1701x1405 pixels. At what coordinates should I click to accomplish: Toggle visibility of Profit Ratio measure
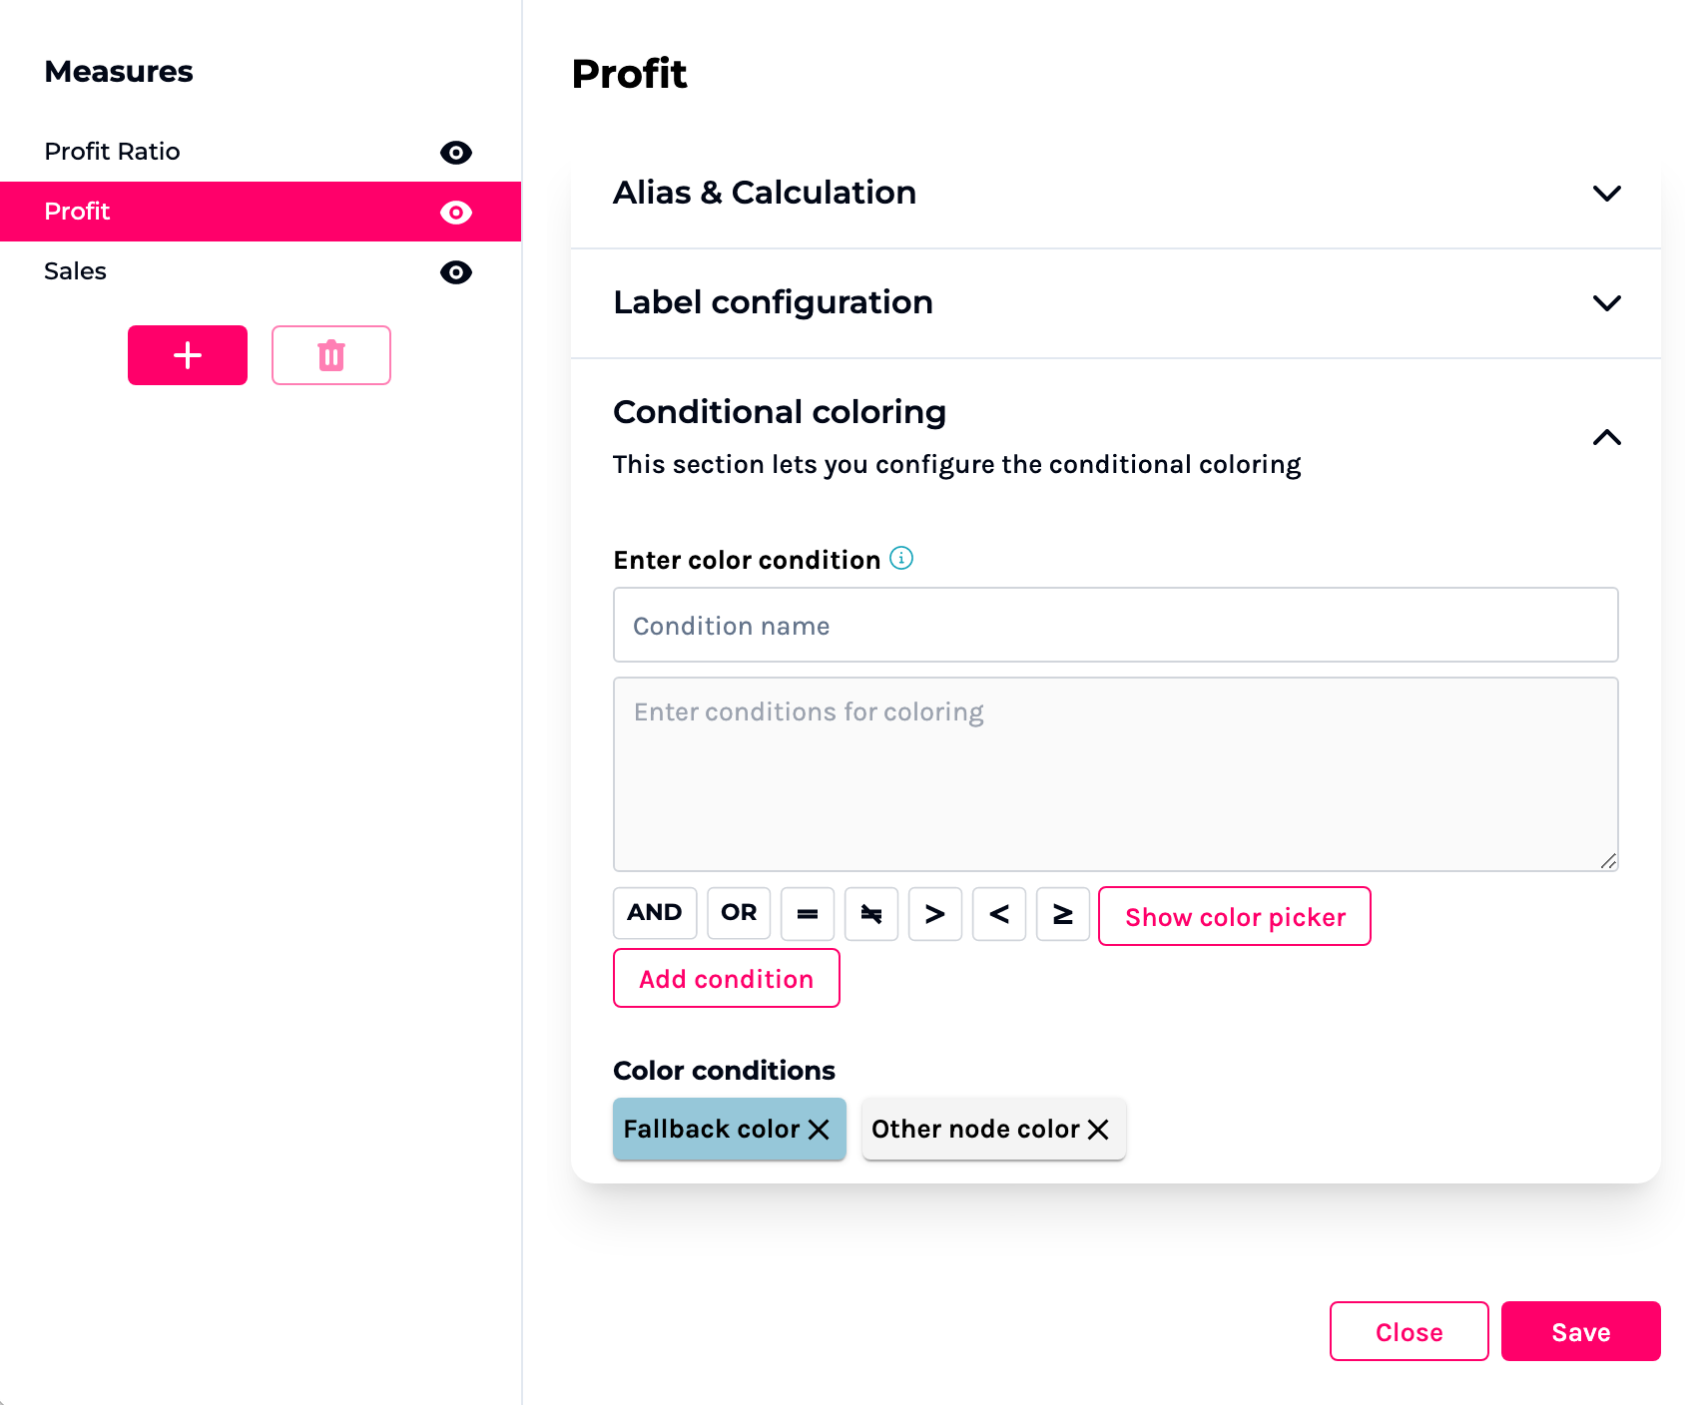456,153
